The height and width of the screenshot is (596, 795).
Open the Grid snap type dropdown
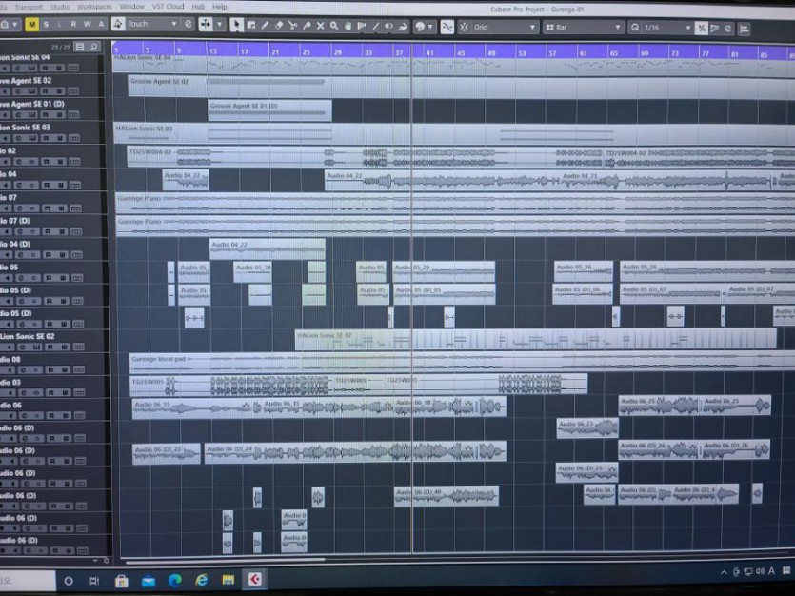click(x=504, y=27)
